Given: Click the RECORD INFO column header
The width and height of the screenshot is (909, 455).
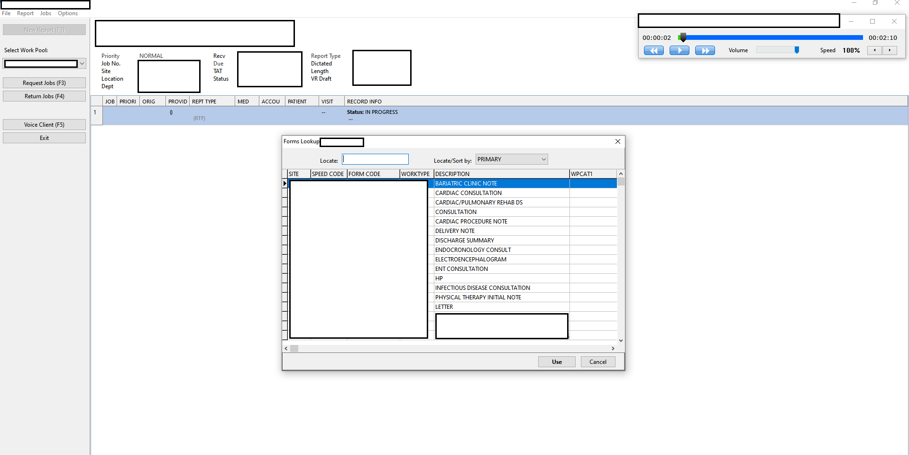Looking at the screenshot, I should coord(626,102).
